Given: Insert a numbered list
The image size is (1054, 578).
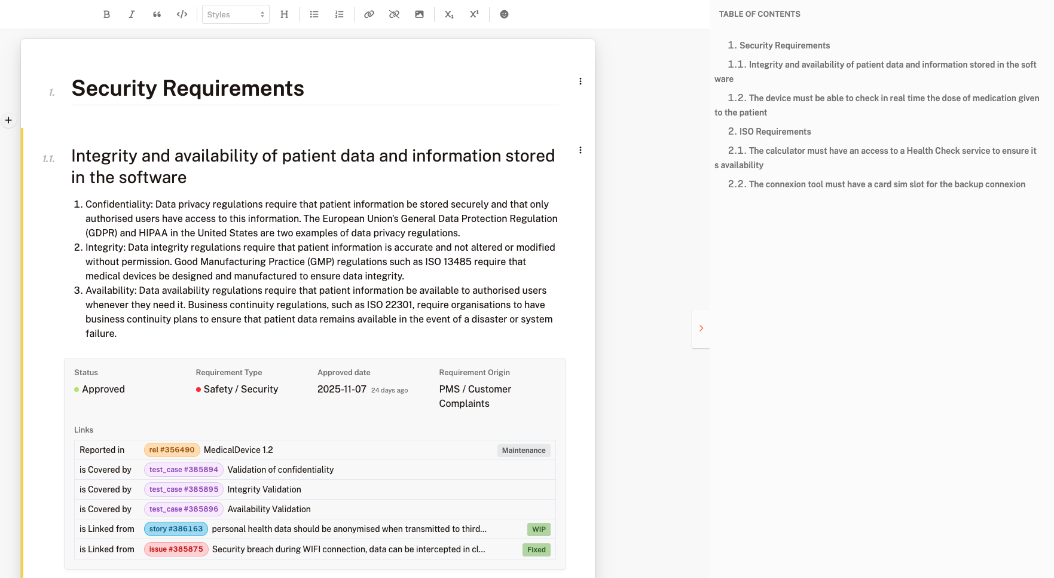Looking at the screenshot, I should (x=339, y=14).
